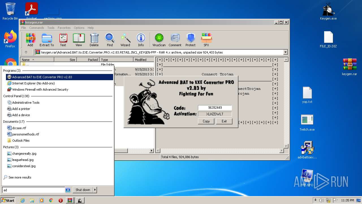Click the SFX toolbar icon
Image resolution: width=362 pixels, height=204 pixels.
(206, 40)
